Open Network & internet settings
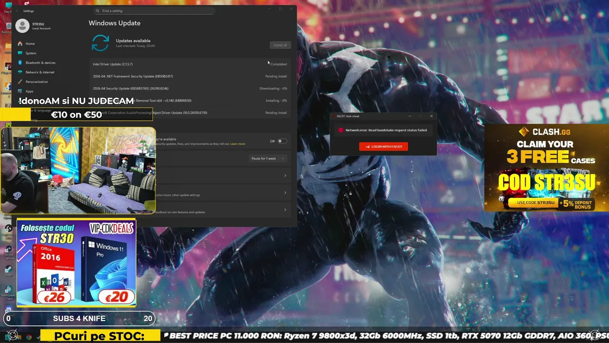Viewport: 609px width, 343px height. [x=40, y=72]
